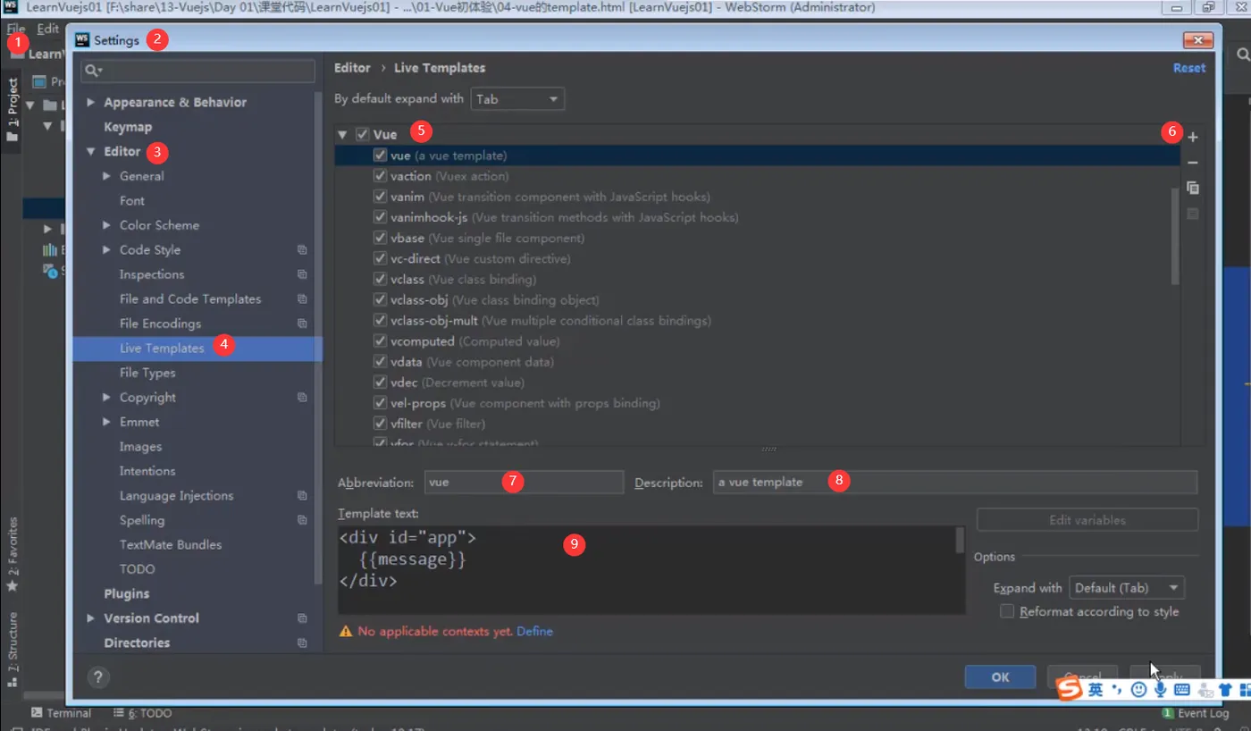Viewport: 1251px width, 731px height.
Task: Toggle the vc-direct template checkbox
Action: point(380,258)
